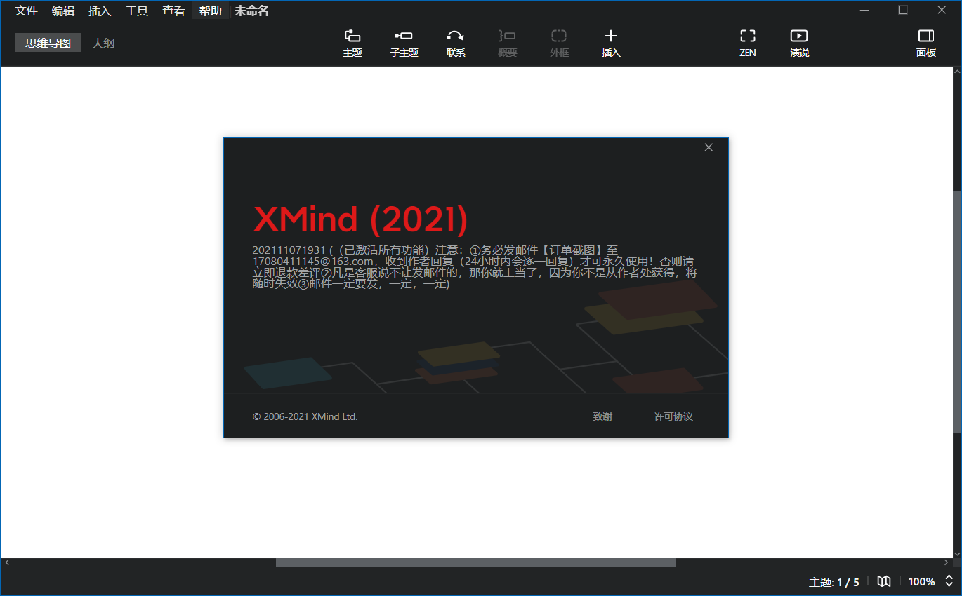Click the scroll-right arrow on horizontal scrollbar
962x596 pixels.
point(945,562)
